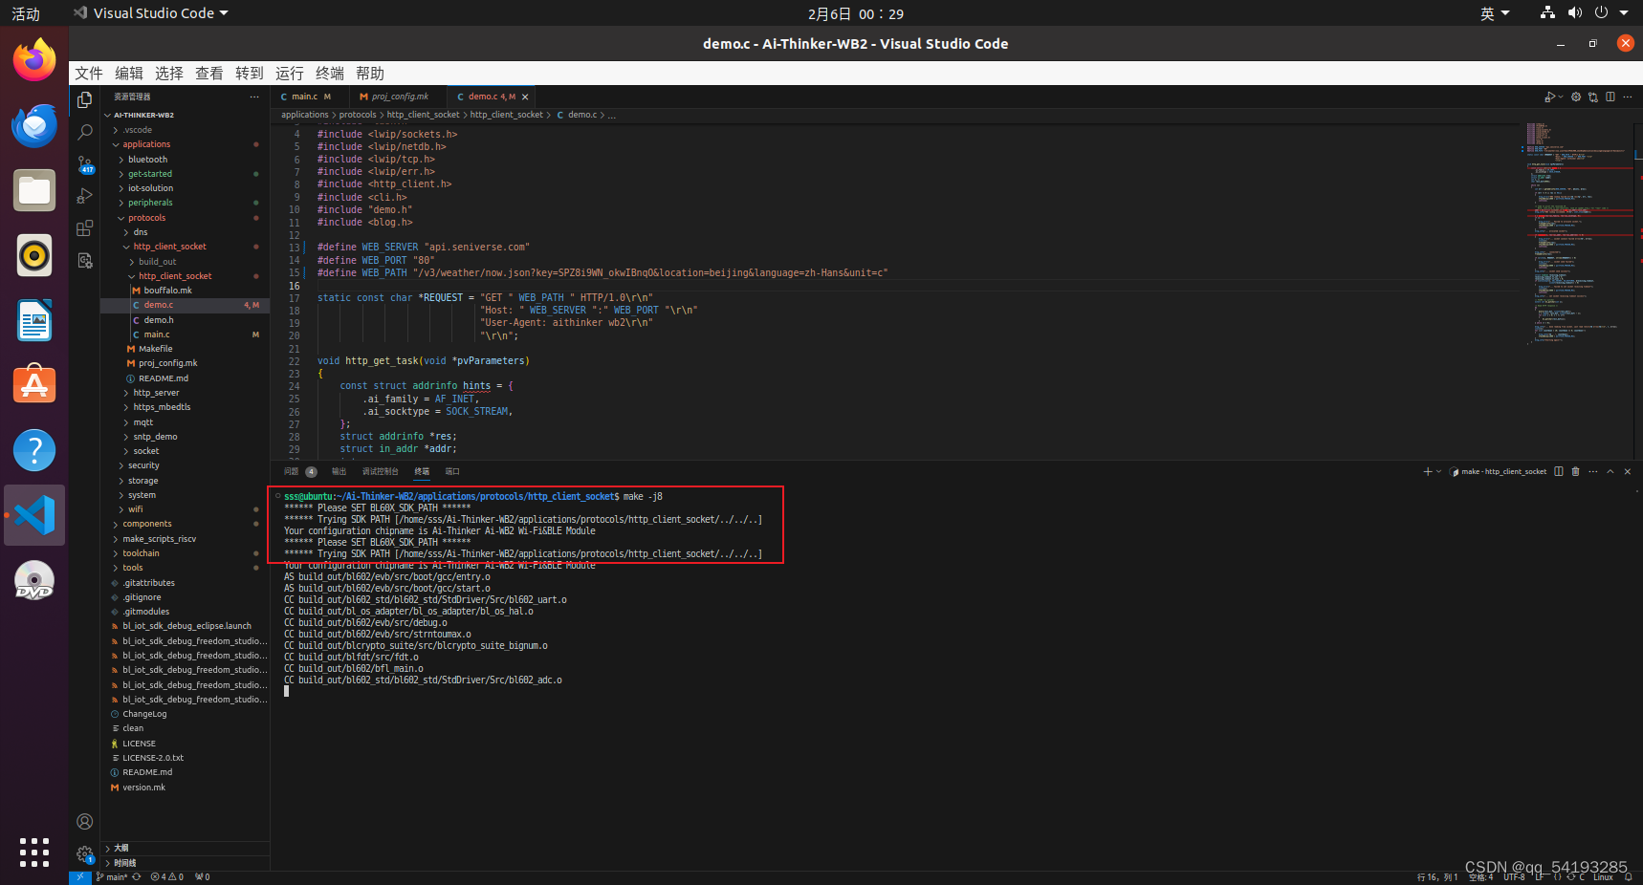Screen dimensions: 1643x885
Task: Click the Synchronize Changes icon in status bar
Action: (137, 877)
